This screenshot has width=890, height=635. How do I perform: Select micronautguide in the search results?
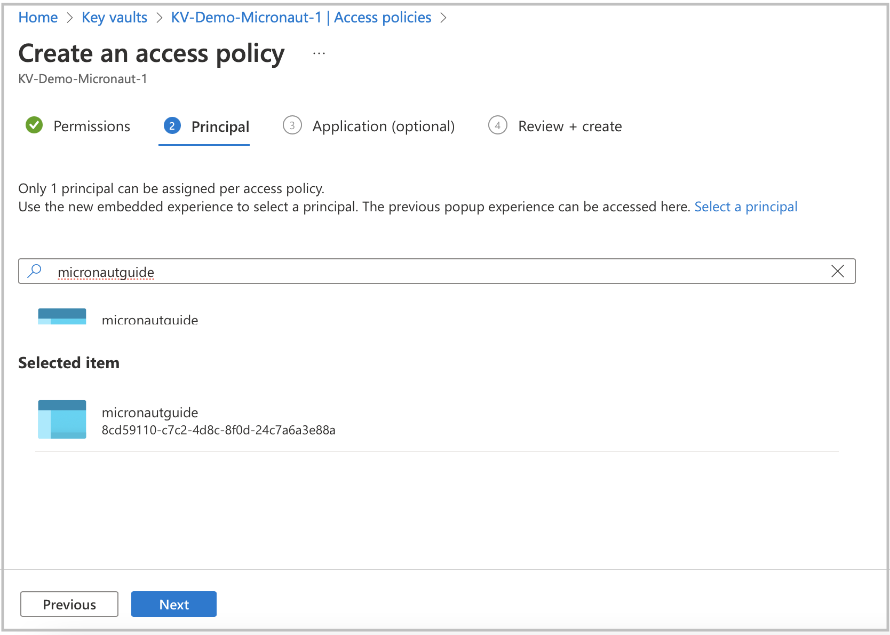click(x=150, y=320)
